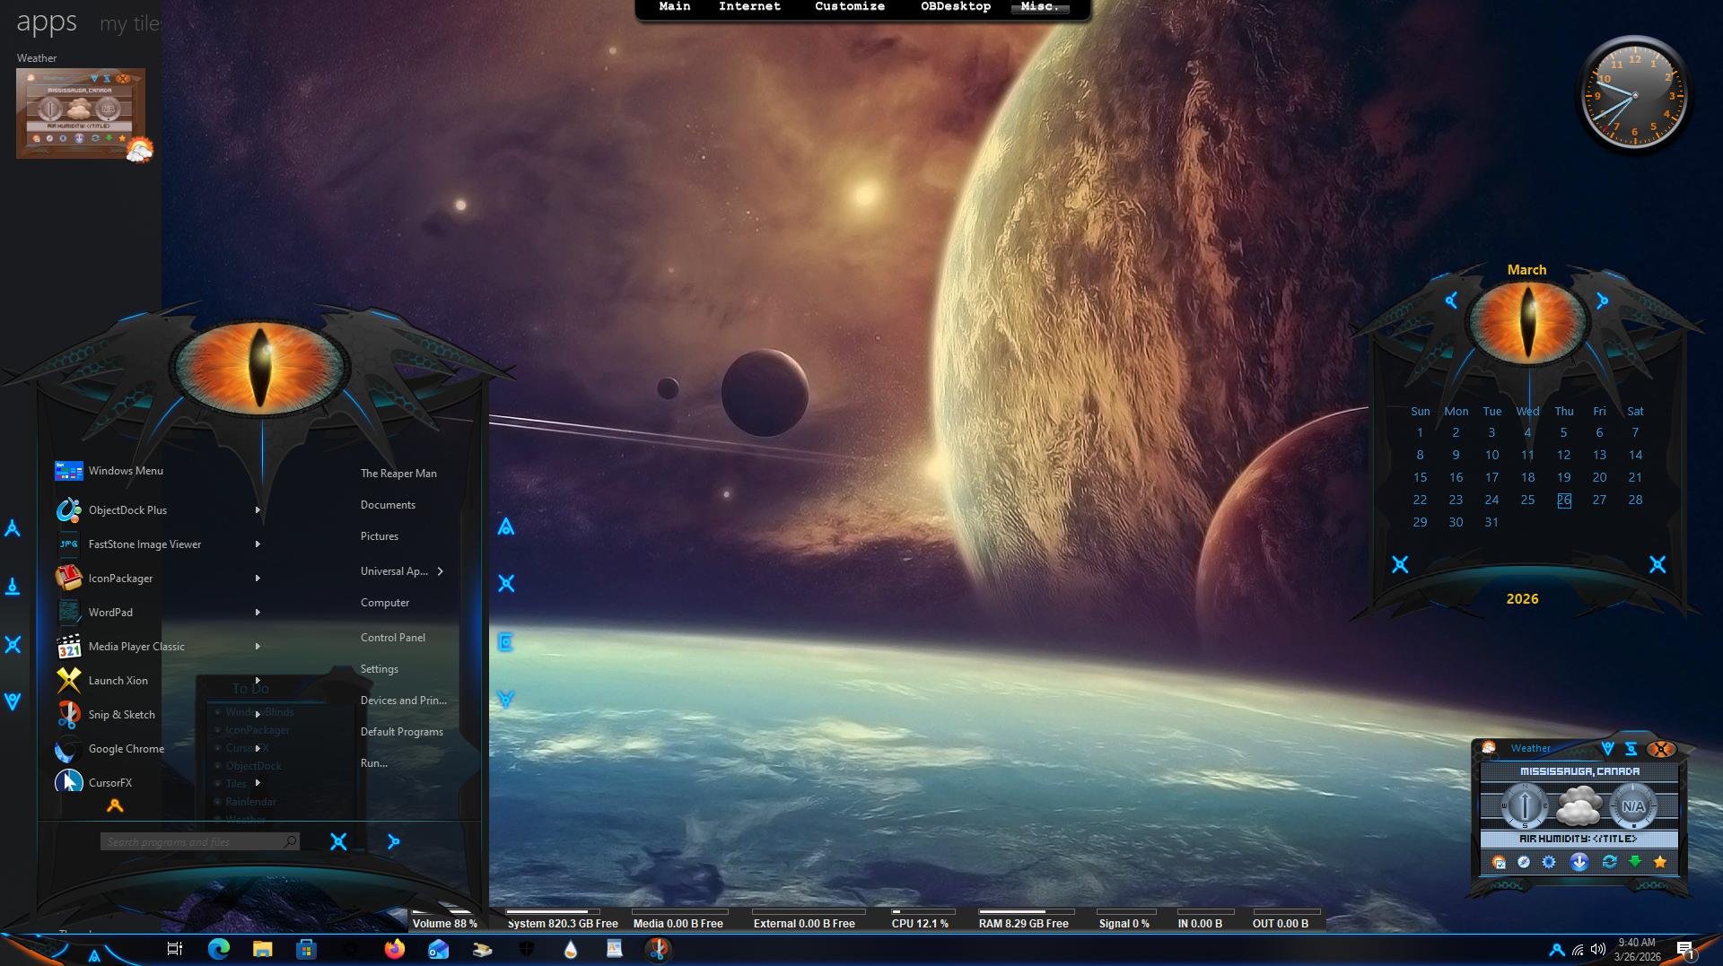Open Microsoft Edge from the taskbar
The width and height of the screenshot is (1723, 966).
tap(218, 949)
